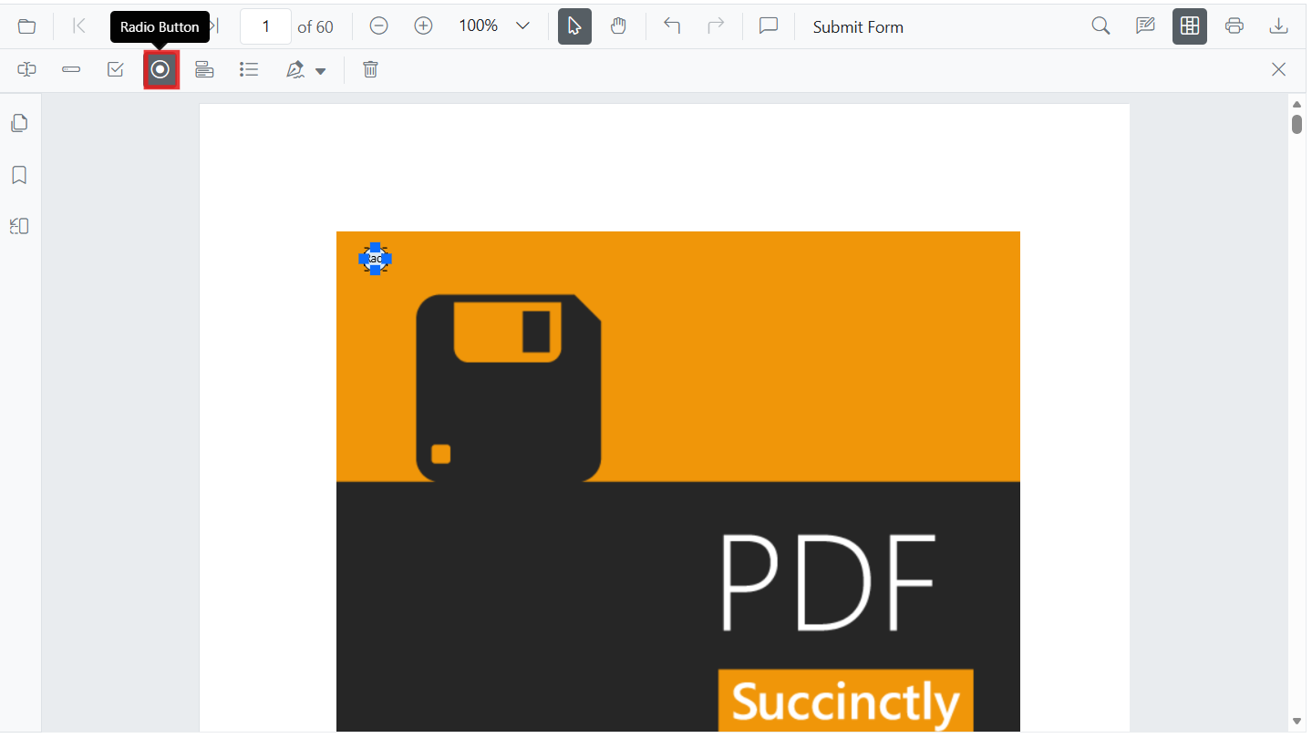Click the Submit Form button
Viewport: 1312px width, 738px height.
coord(858,27)
